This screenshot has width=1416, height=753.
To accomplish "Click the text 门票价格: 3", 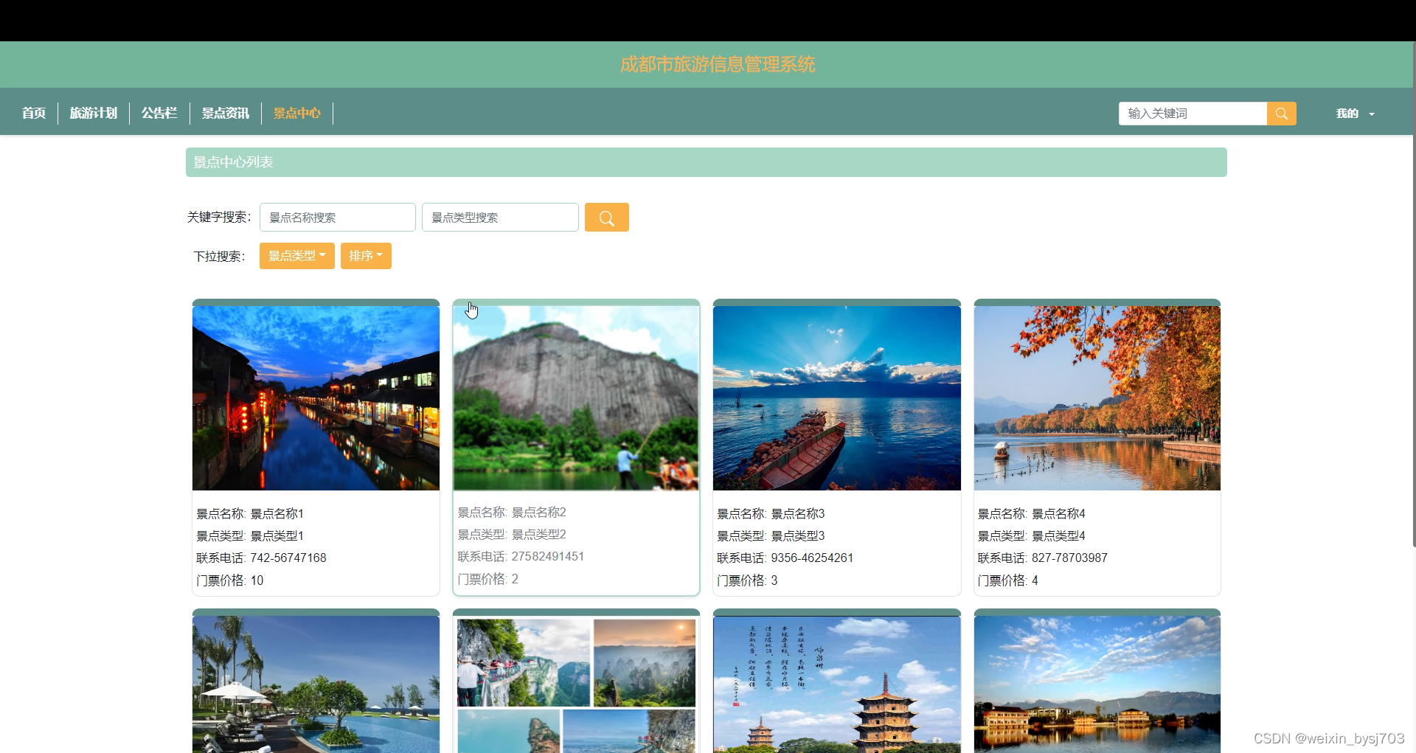I will tap(747, 580).
